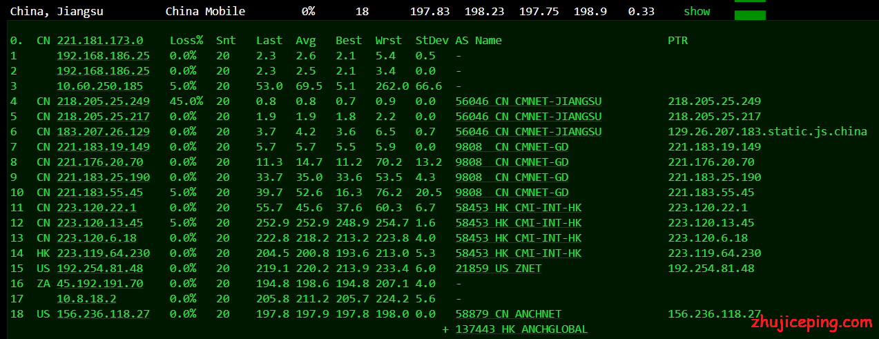Viewport: 879px width, 339px height.
Task: Open CMNET-GD AS link on hop 7
Action: [x=512, y=147]
